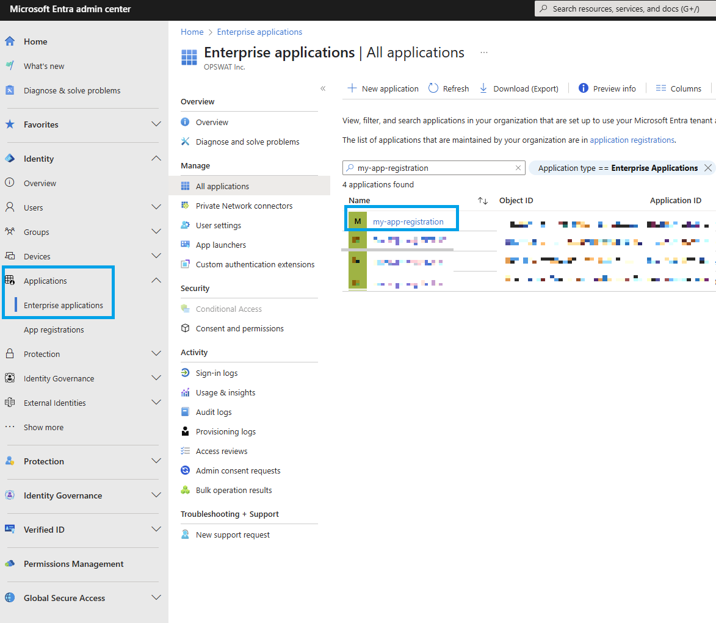Click Show more in sidebar
The image size is (716, 623).
[x=44, y=427]
